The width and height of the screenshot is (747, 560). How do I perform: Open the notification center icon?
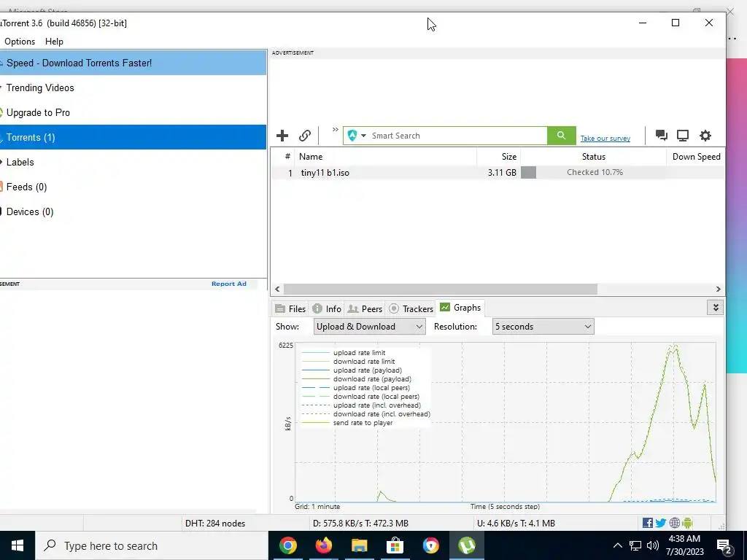click(x=724, y=546)
